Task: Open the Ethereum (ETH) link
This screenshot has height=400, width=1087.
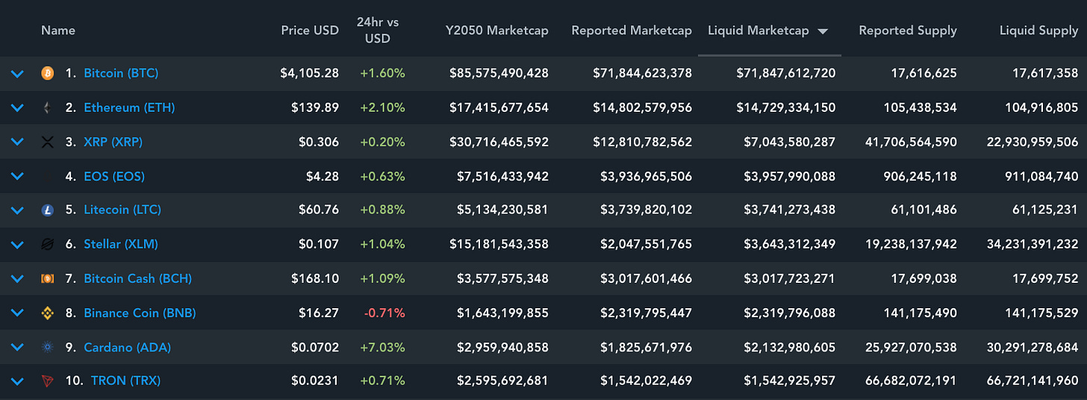Action: [x=129, y=107]
